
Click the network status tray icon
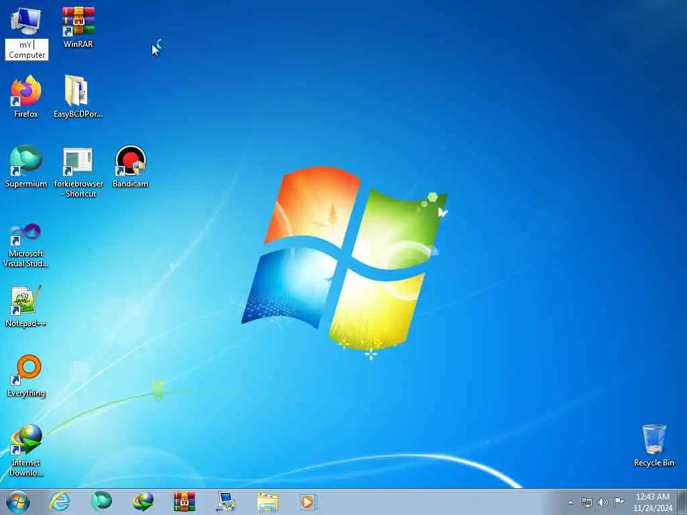586,502
